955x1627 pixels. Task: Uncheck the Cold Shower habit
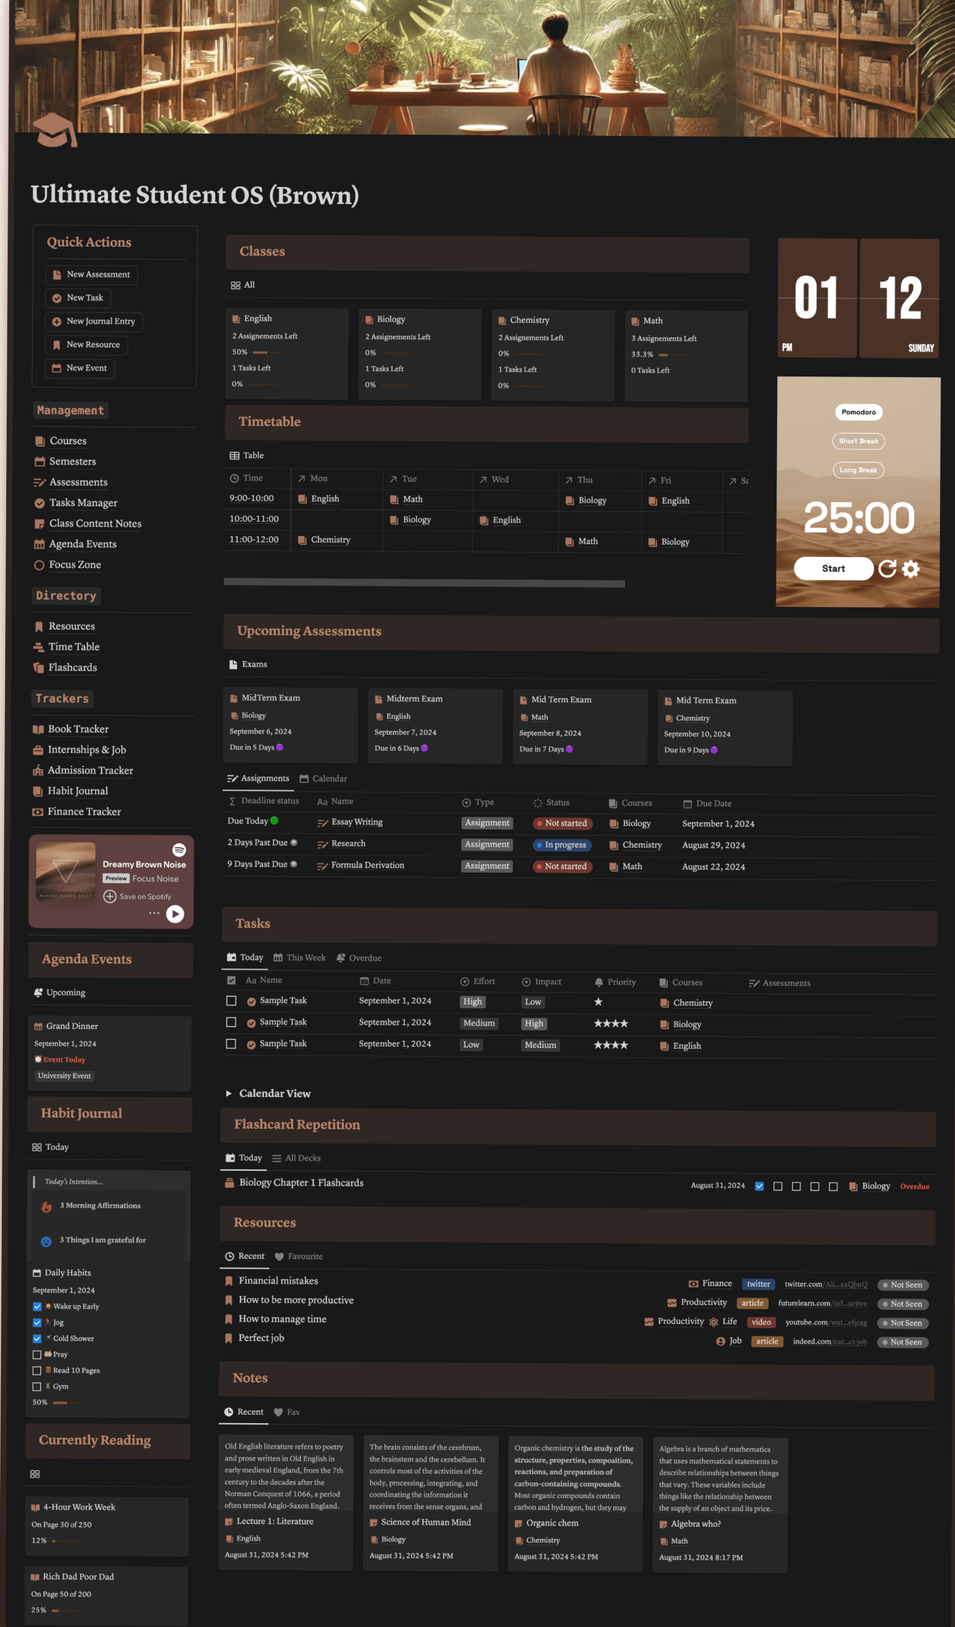[x=37, y=1339]
